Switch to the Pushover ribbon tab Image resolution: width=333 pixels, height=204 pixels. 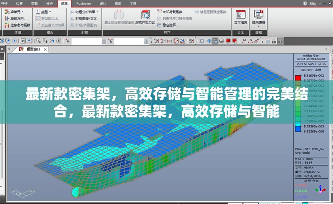point(84,3)
